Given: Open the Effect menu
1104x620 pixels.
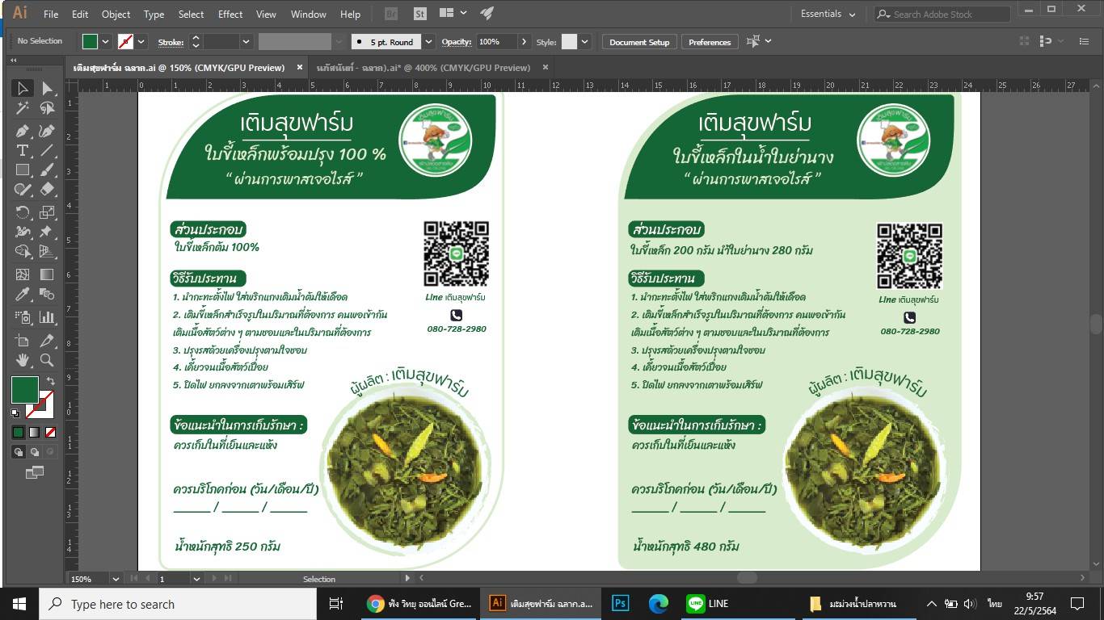Looking at the screenshot, I should coord(230,14).
